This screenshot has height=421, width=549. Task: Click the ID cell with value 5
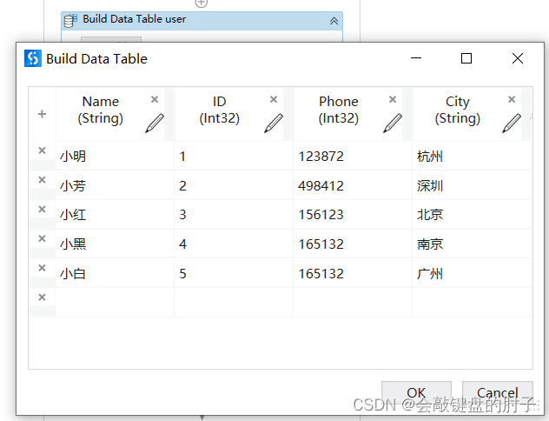(234, 273)
